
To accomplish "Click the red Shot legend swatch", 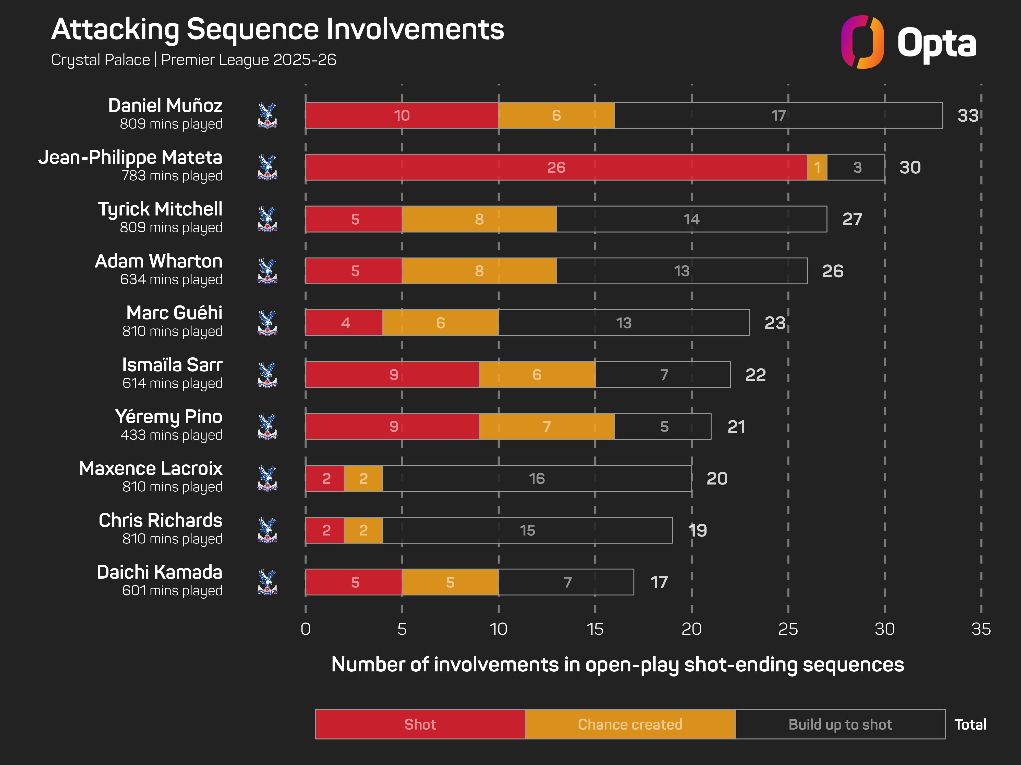I will 420,724.
